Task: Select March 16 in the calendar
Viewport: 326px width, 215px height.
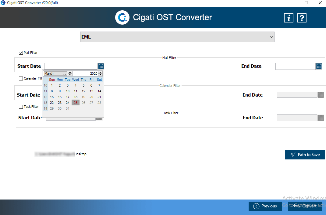Action: (x=60, y=97)
